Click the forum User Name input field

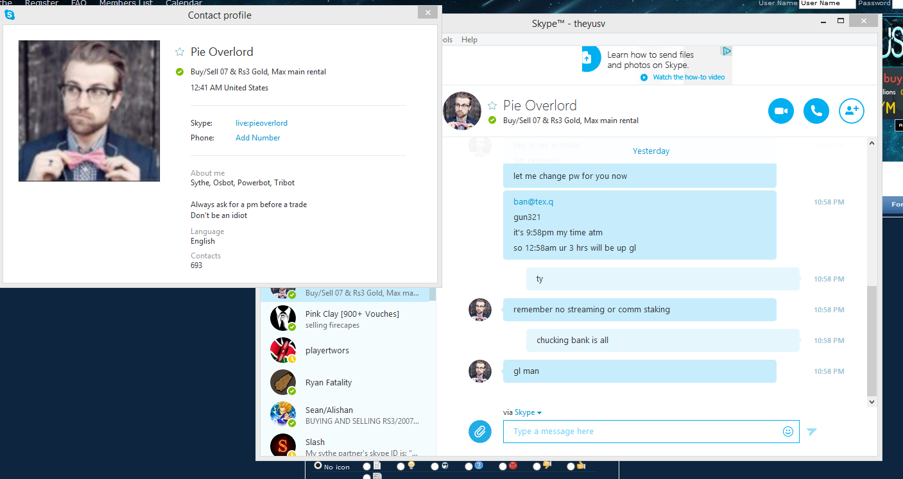point(827,3)
